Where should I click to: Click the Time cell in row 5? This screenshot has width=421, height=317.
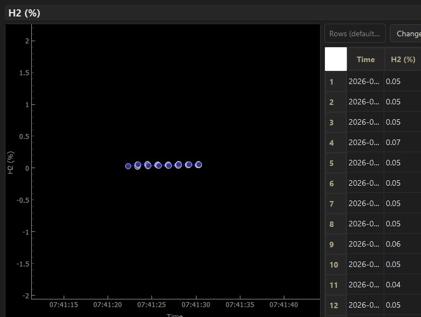tap(365, 163)
